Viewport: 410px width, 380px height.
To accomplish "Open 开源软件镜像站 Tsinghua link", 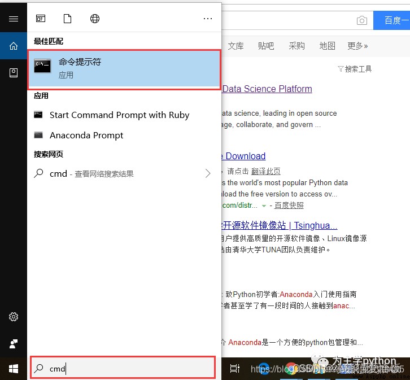I will click(x=280, y=225).
